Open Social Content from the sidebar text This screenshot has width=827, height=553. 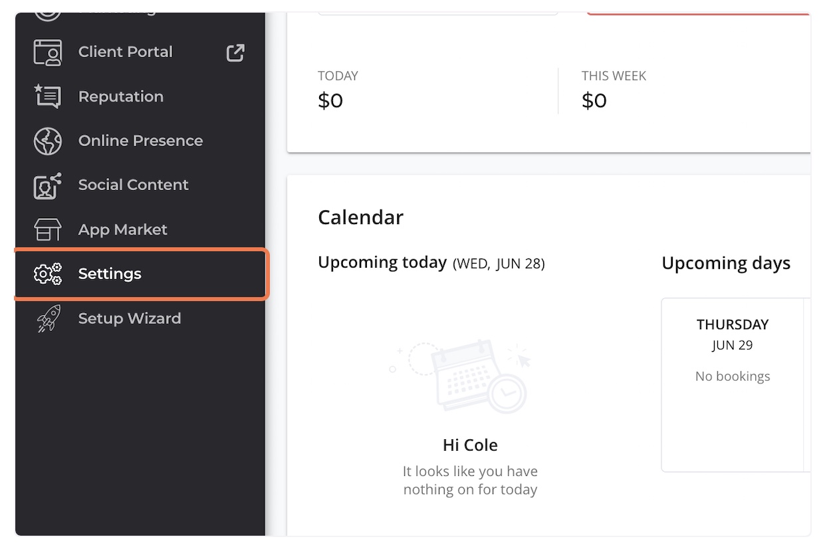click(x=133, y=185)
